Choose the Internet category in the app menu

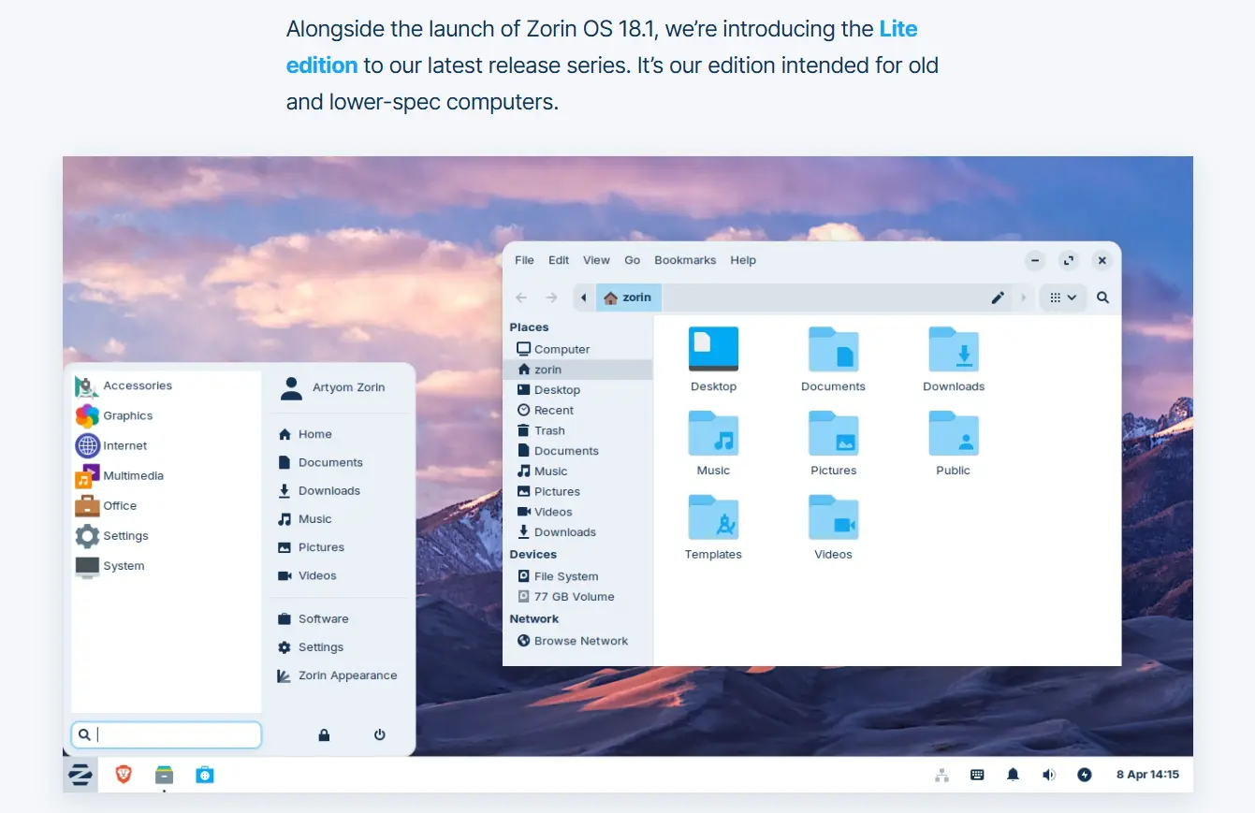[166, 445]
